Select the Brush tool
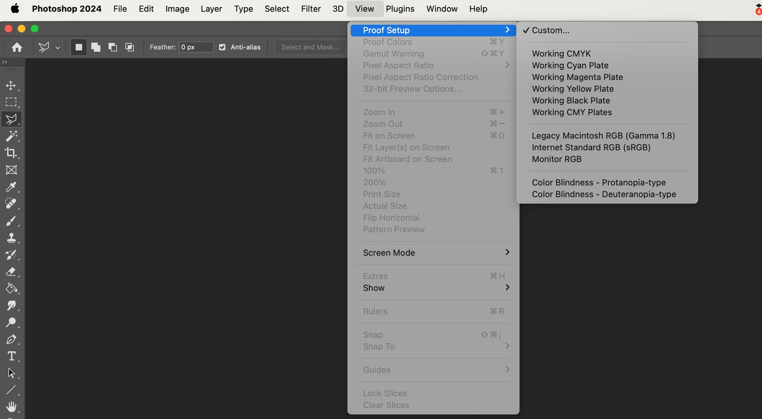Viewport: 762px width, 419px height. pos(11,221)
